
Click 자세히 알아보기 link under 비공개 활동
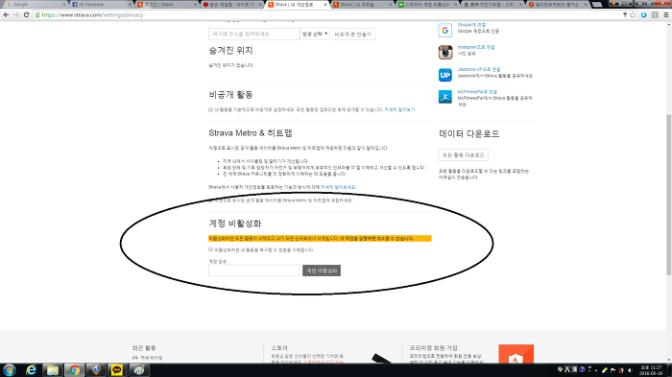[x=399, y=109]
